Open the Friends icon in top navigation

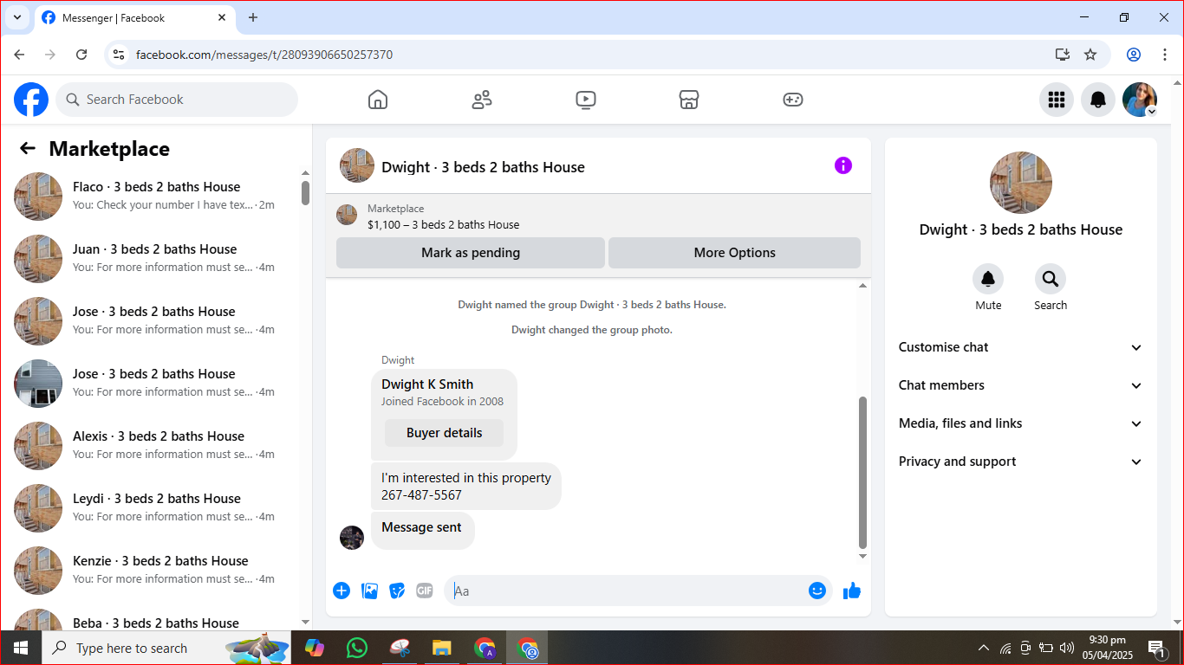tap(482, 100)
